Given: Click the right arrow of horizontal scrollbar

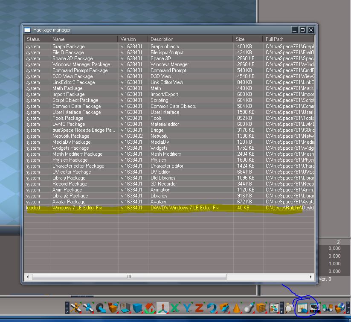Looking at the screenshot, I should pyautogui.click(x=311, y=277).
